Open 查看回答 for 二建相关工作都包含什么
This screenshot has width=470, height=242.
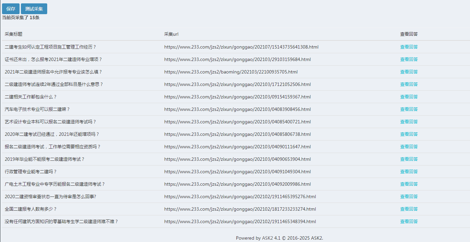click(x=409, y=97)
